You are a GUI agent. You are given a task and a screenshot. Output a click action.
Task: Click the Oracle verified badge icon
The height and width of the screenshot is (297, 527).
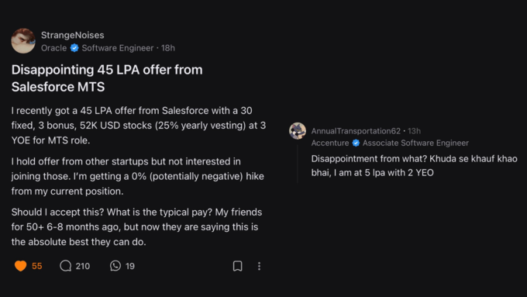pos(74,48)
